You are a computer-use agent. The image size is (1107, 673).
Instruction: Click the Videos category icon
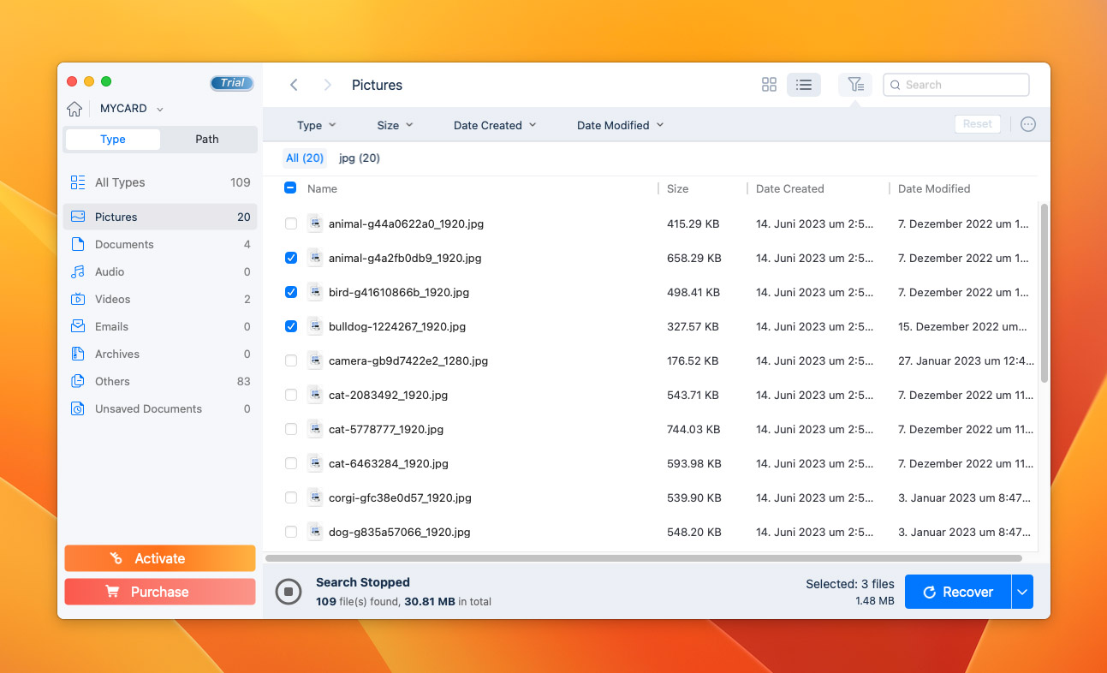click(78, 299)
